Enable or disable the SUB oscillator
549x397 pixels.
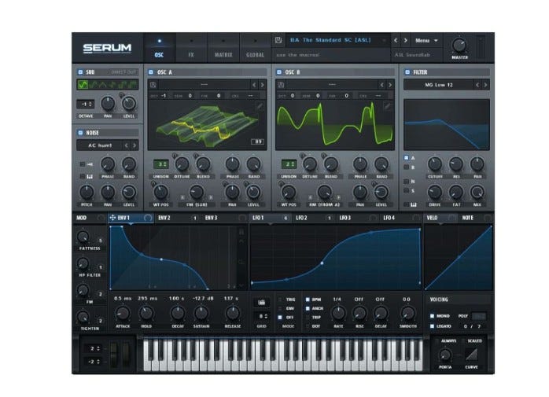(80, 72)
